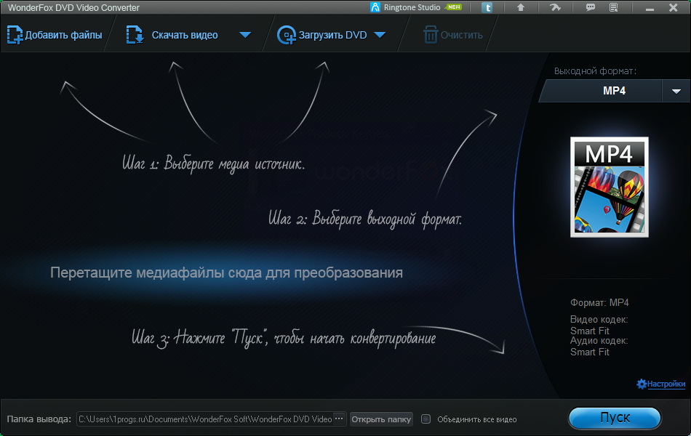Open the output format MP4 selector
The height and width of the screenshot is (436, 691).
601,91
